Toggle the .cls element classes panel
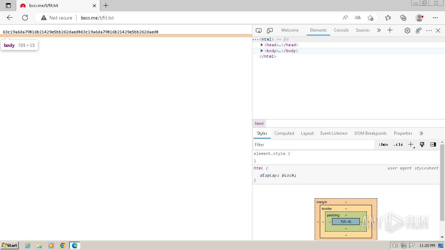 pos(398,144)
